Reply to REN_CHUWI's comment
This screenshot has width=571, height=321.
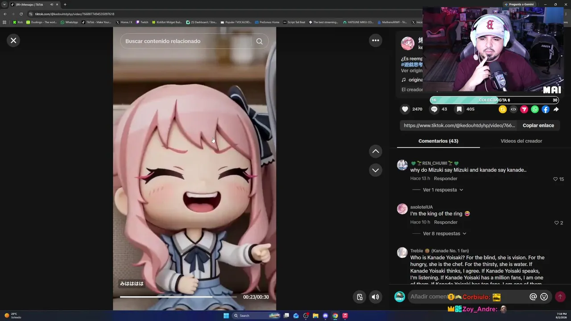coord(446,179)
